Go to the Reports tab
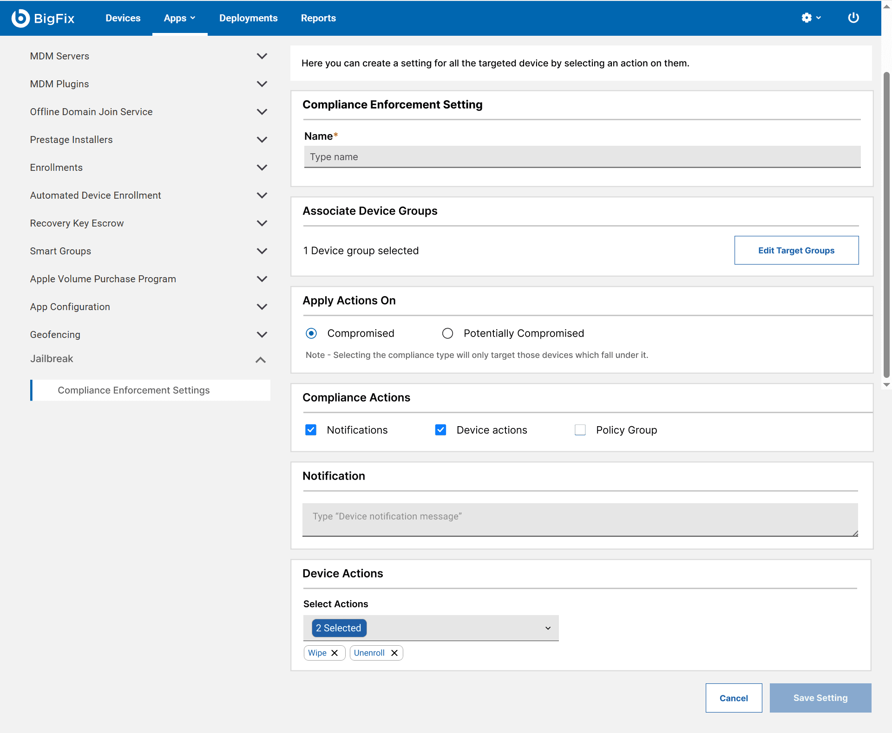892x733 pixels. pyautogui.click(x=318, y=18)
